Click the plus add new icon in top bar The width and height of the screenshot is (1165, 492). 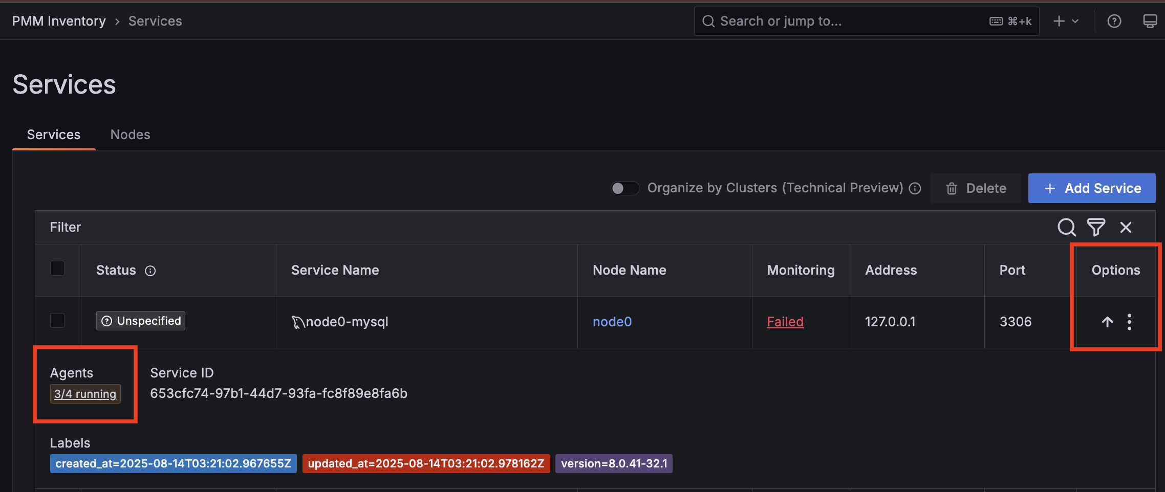coord(1059,21)
